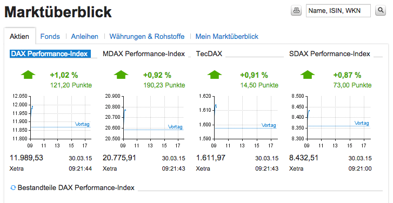The width and height of the screenshot is (393, 203).
Task: Click the printer icon button
Action: (296, 10)
